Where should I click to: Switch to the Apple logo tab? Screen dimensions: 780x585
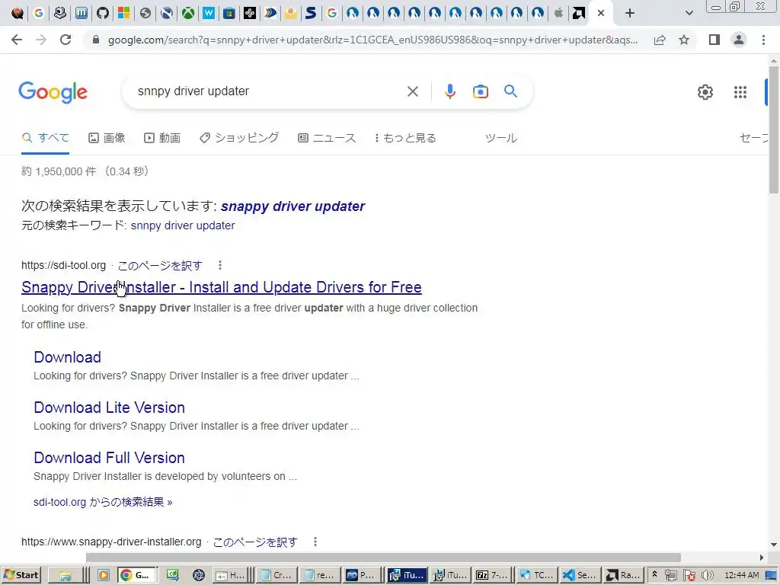pyautogui.click(x=558, y=13)
